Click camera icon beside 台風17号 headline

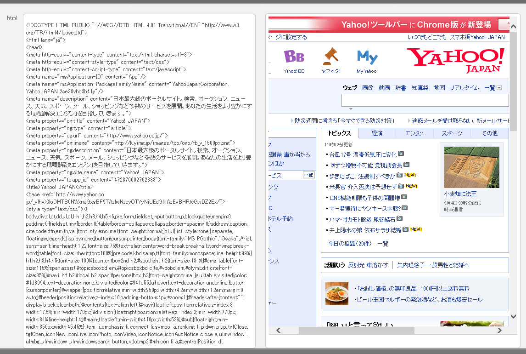(x=401, y=154)
